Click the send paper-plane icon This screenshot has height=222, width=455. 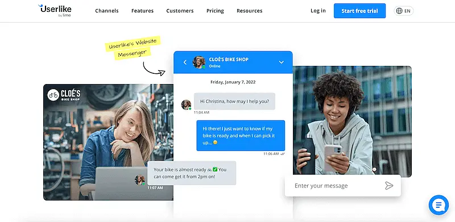(389, 186)
